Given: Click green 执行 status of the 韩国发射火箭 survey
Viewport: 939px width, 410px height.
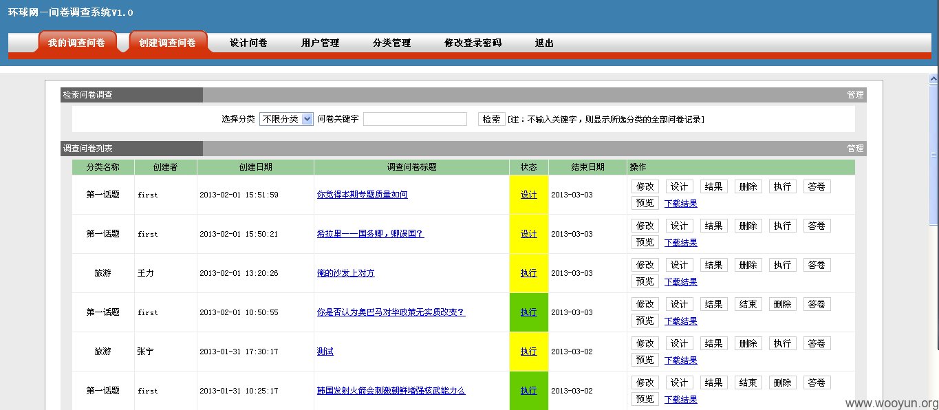Looking at the screenshot, I should pyautogui.click(x=528, y=391).
